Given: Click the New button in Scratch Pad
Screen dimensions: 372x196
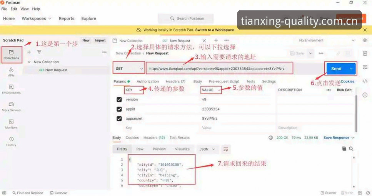Looking at the screenshot, I should 86,40.
